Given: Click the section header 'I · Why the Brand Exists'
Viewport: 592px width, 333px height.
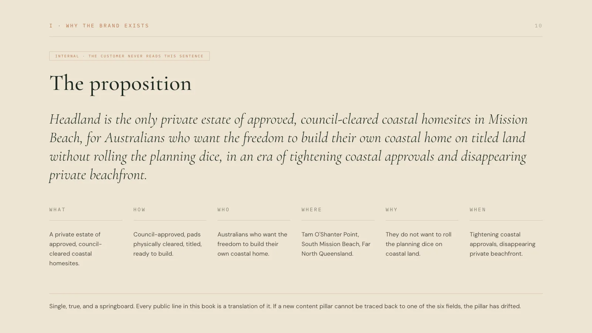Looking at the screenshot, I should coord(99,26).
